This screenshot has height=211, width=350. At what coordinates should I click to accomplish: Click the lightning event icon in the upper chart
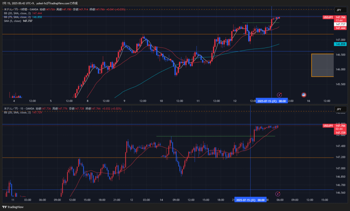279,94
